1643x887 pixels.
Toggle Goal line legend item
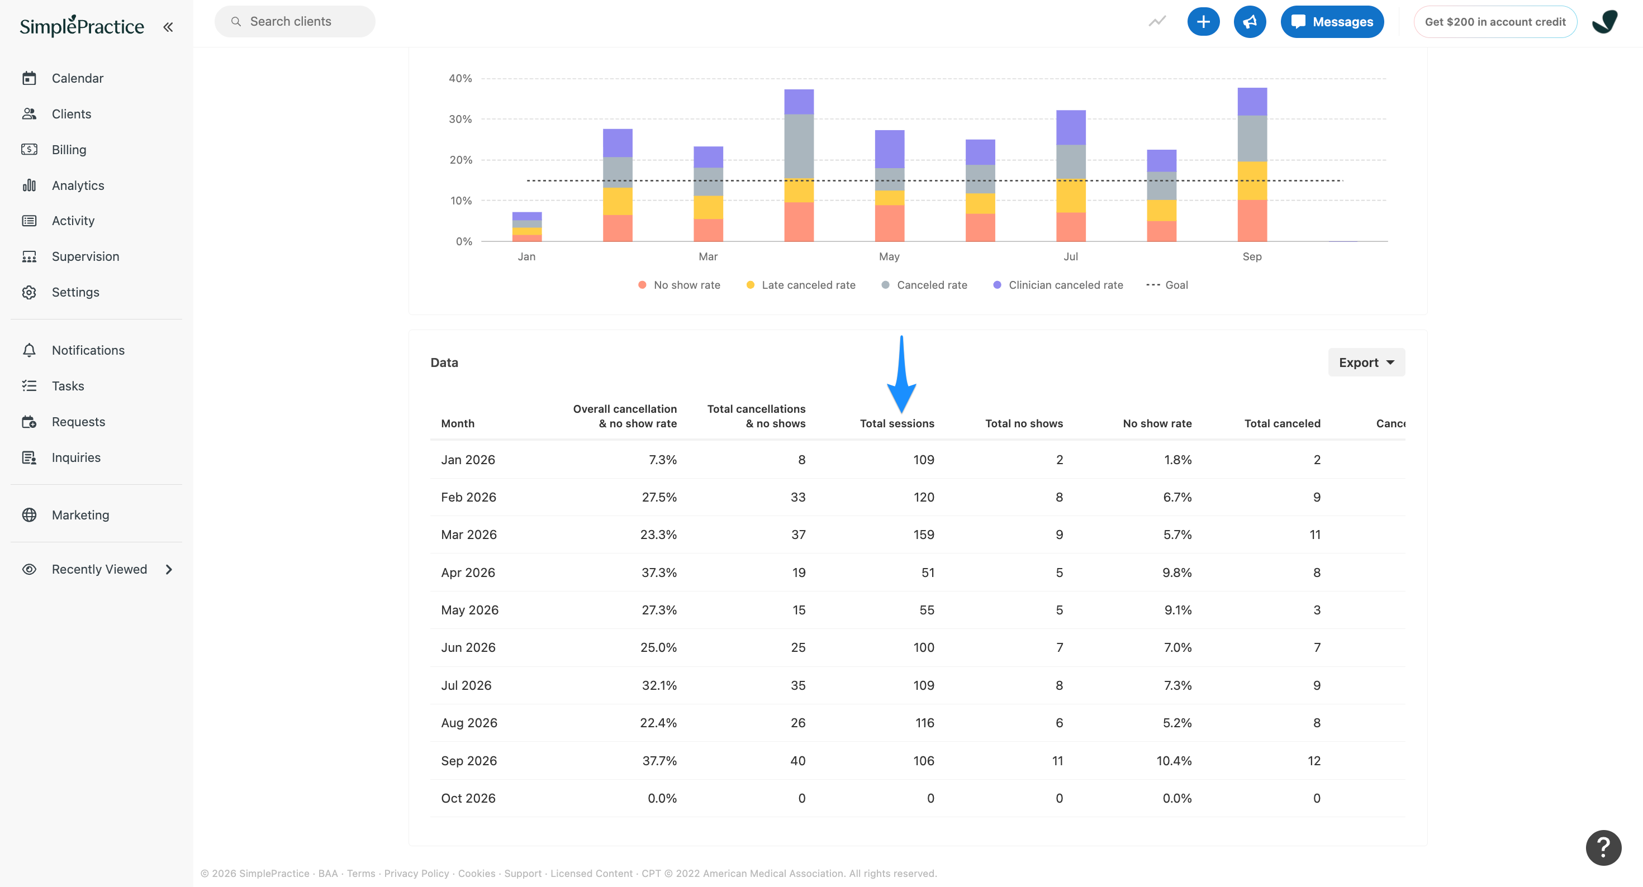tap(1166, 285)
